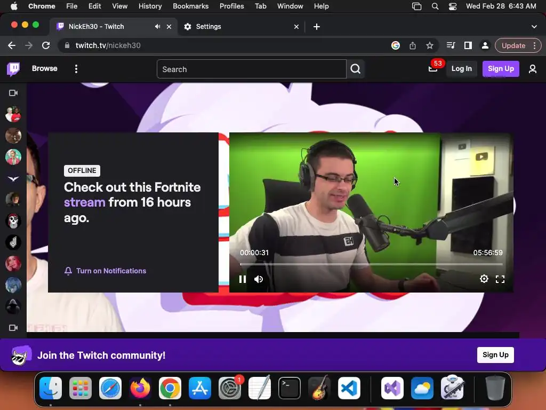546x410 pixels.
Task: Toggle the Chrome side panel
Action: point(468,46)
